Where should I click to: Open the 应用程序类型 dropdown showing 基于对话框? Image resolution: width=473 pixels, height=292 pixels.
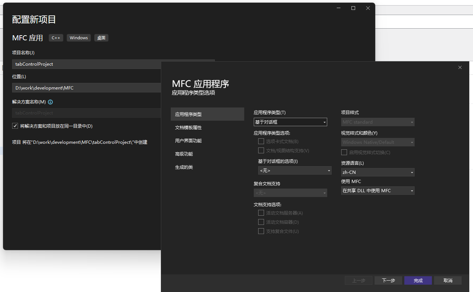(290, 122)
